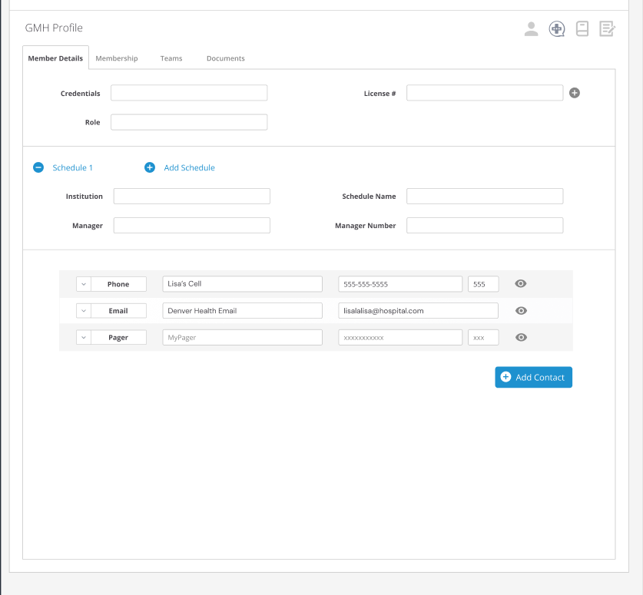This screenshot has height=595, width=643.
Task: Add another license number with plus icon
Action: 575,93
